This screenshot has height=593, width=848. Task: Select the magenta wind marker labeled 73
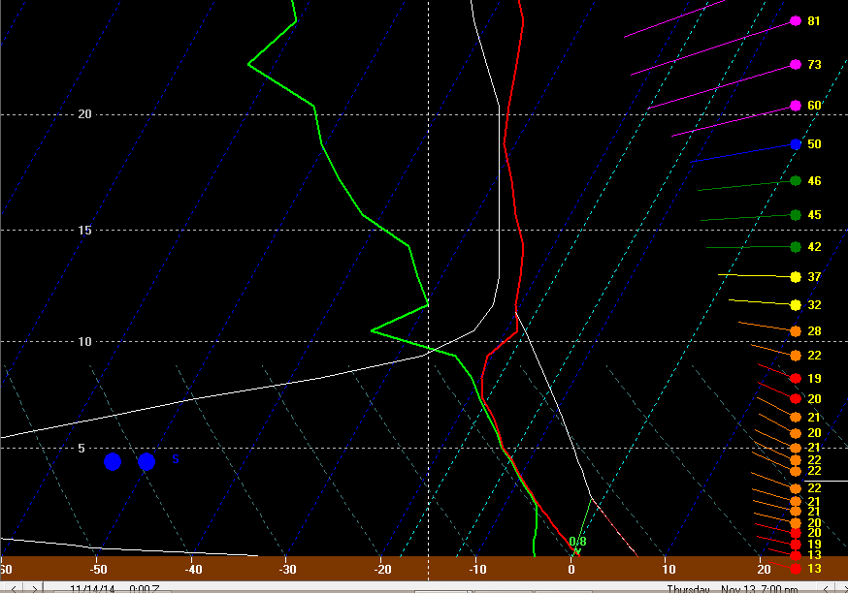(x=796, y=65)
